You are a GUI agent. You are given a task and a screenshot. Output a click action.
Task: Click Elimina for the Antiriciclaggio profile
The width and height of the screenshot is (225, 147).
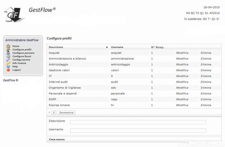[x=206, y=64]
